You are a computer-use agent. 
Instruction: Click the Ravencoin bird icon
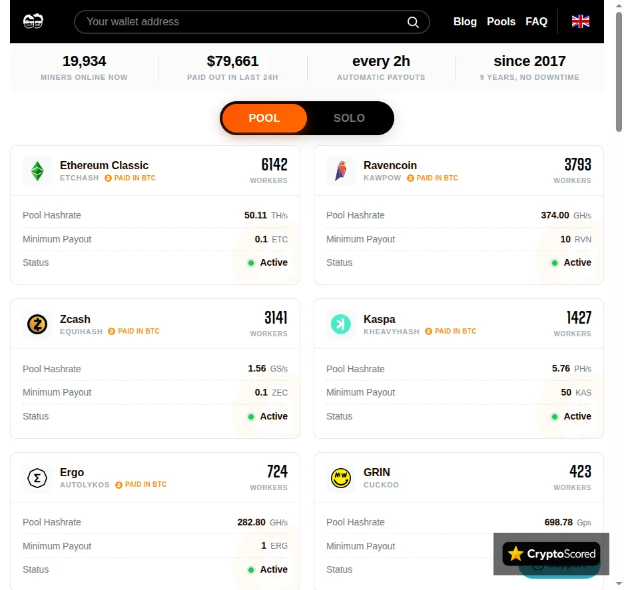point(341,171)
